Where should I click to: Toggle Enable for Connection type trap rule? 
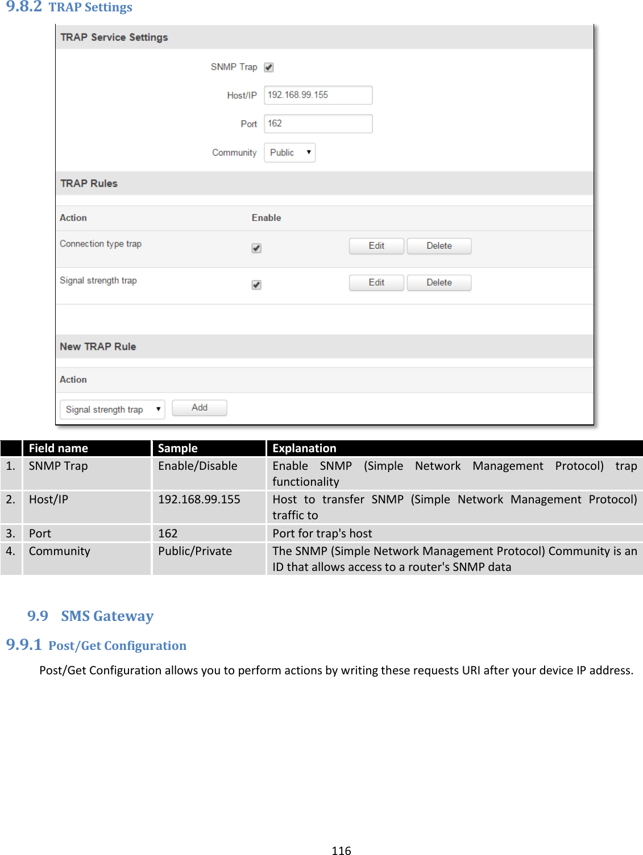tap(256, 248)
